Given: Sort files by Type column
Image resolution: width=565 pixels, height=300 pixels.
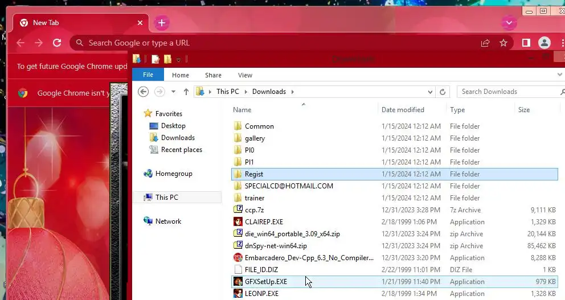Looking at the screenshot, I should point(457,110).
